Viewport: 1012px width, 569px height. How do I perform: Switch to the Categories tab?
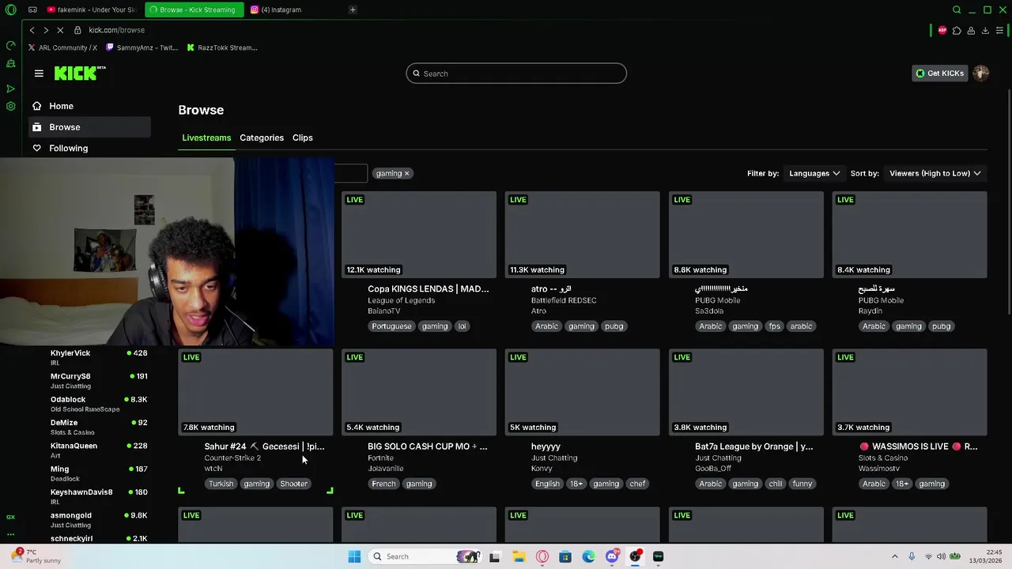click(x=262, y=138)
